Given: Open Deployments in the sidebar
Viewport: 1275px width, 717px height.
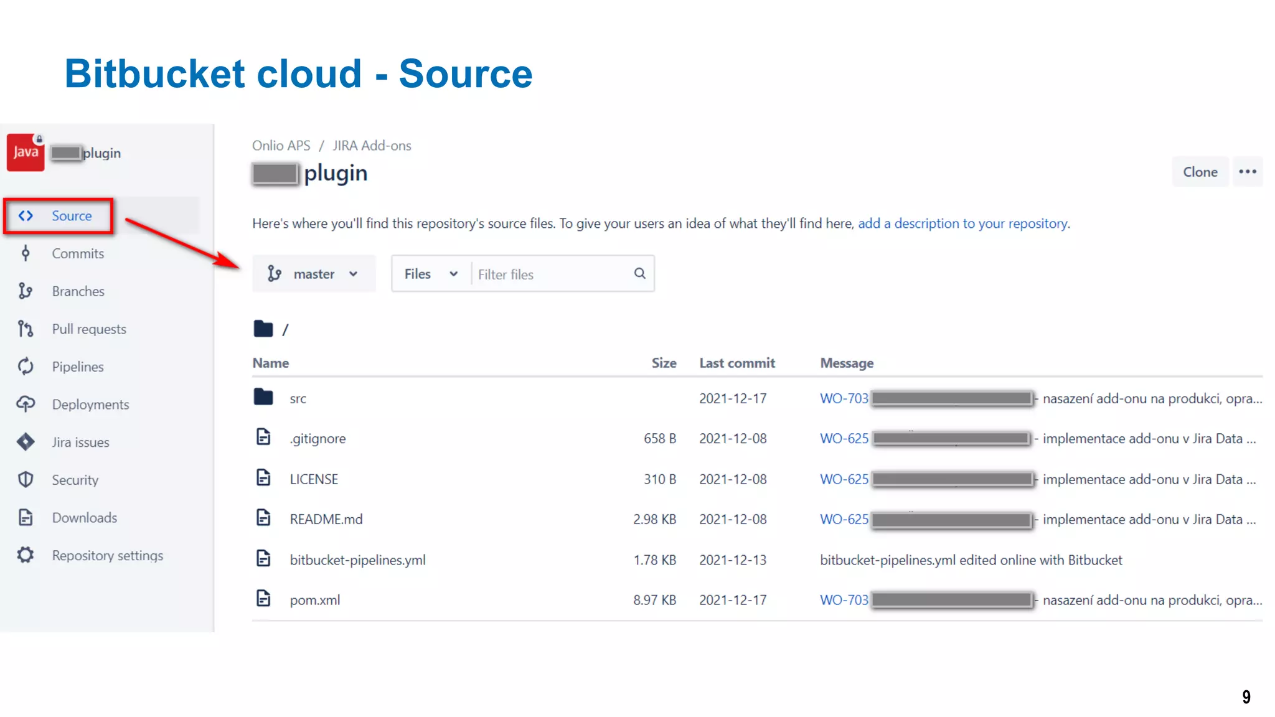Looking at the screenshot, I should click(91, 405).
